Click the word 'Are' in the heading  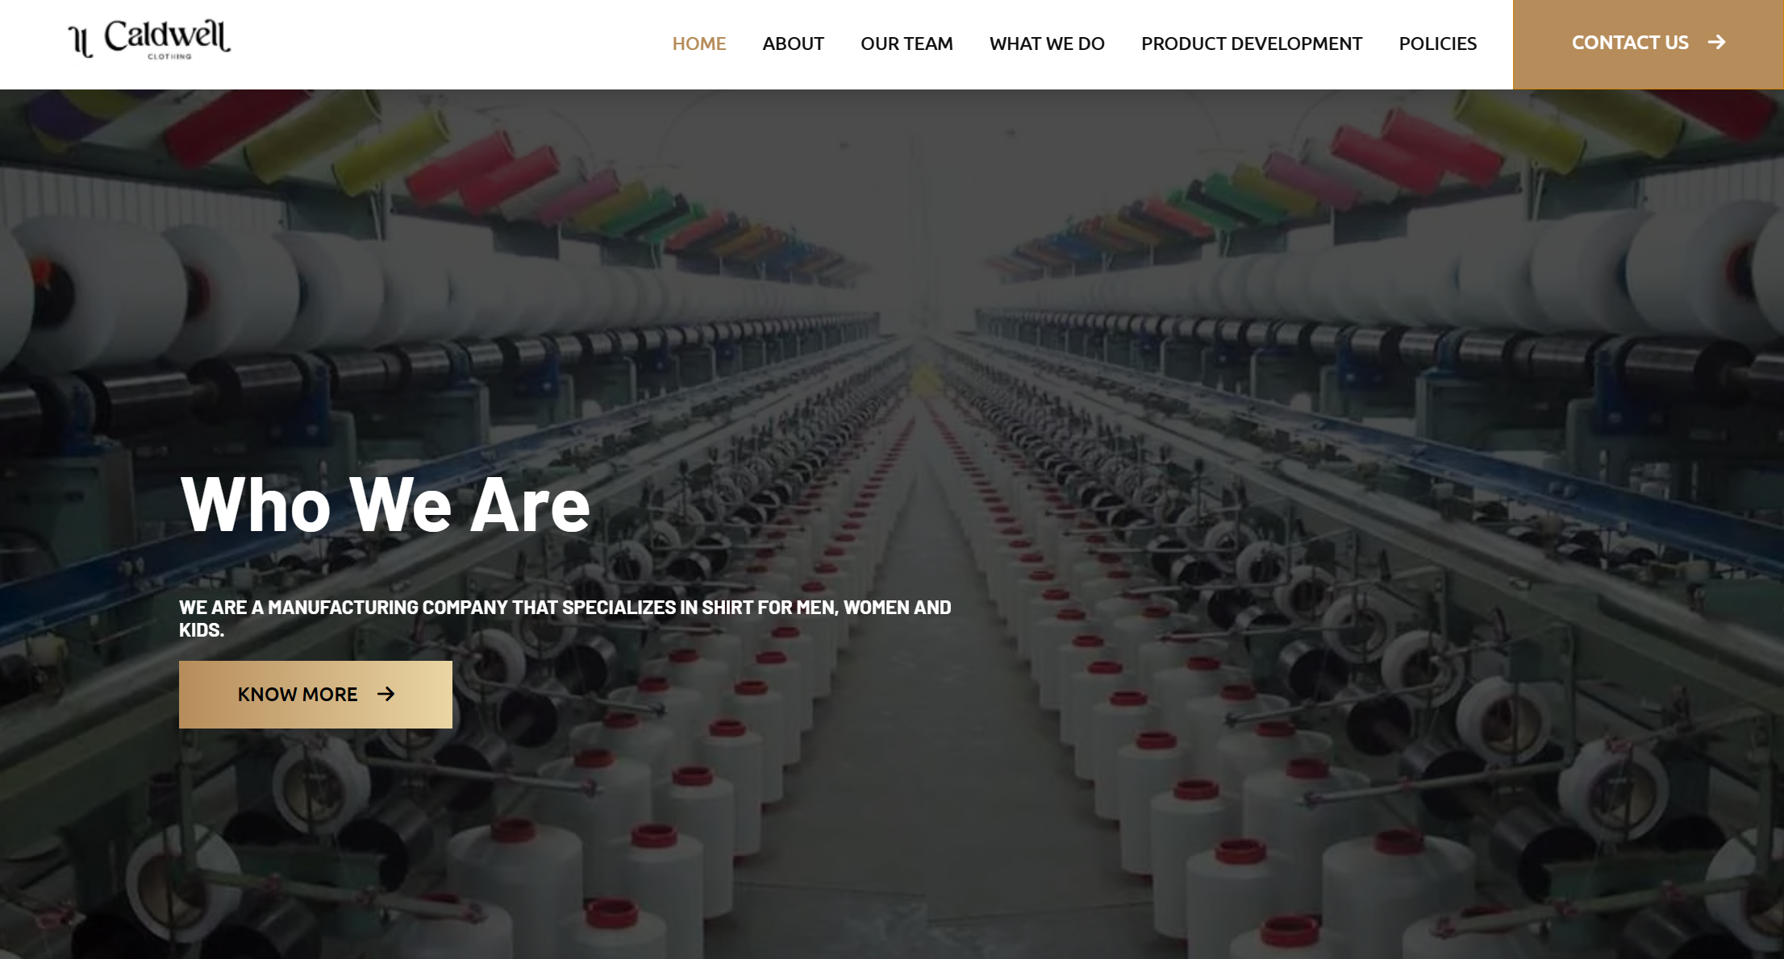point(530,505)
